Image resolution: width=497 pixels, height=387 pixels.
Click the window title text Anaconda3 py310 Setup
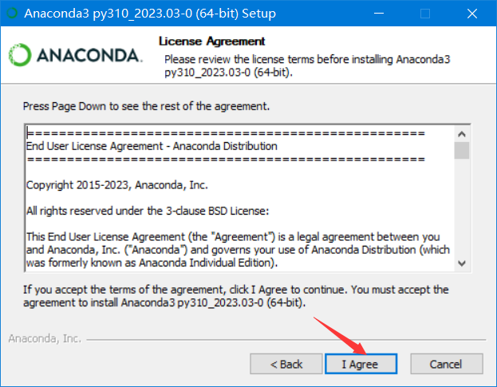point(150,14)
